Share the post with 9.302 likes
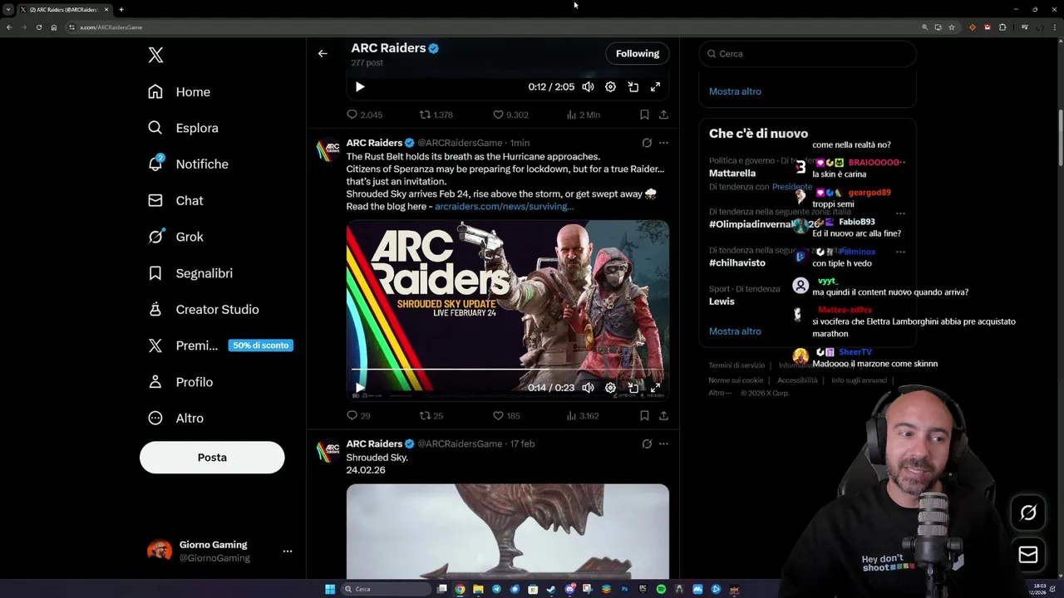 pos(663,115)
